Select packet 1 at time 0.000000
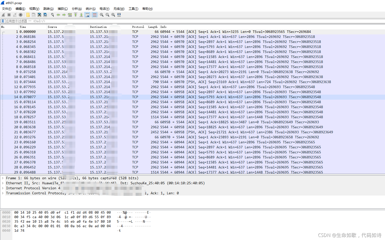 click(x=192, y=32)
